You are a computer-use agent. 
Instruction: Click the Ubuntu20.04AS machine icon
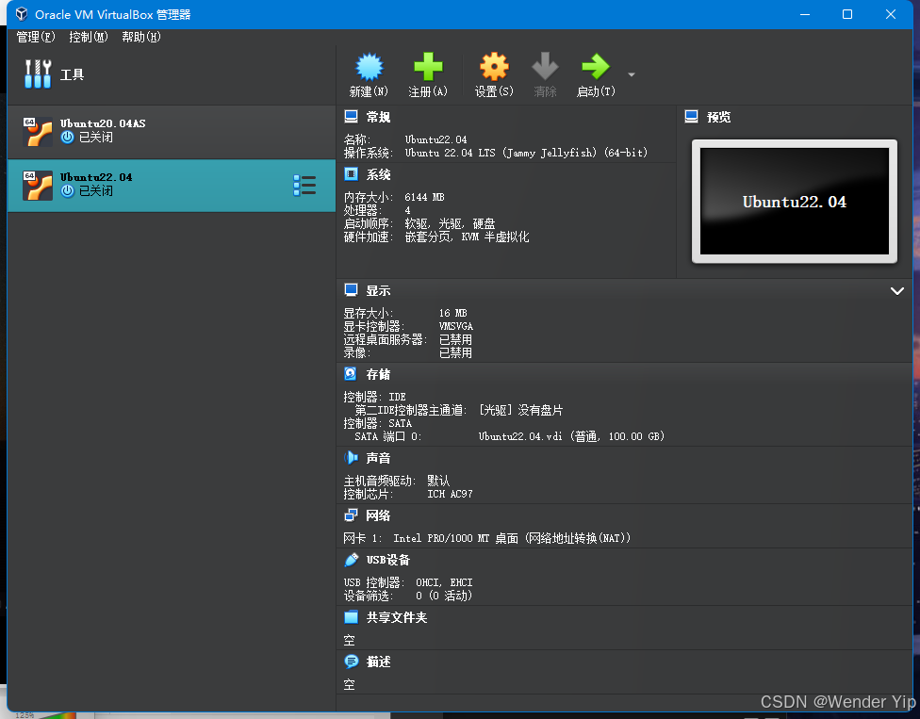38,131
